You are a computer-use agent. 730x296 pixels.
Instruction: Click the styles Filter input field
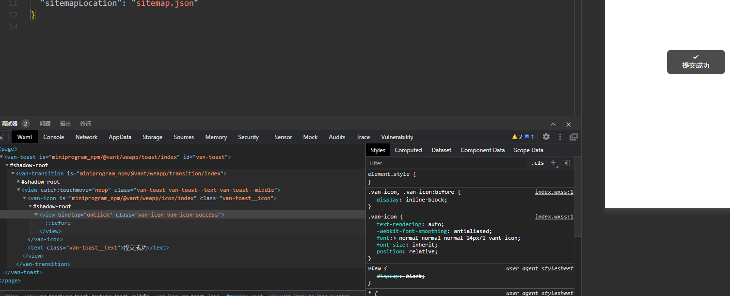(446, 163)
